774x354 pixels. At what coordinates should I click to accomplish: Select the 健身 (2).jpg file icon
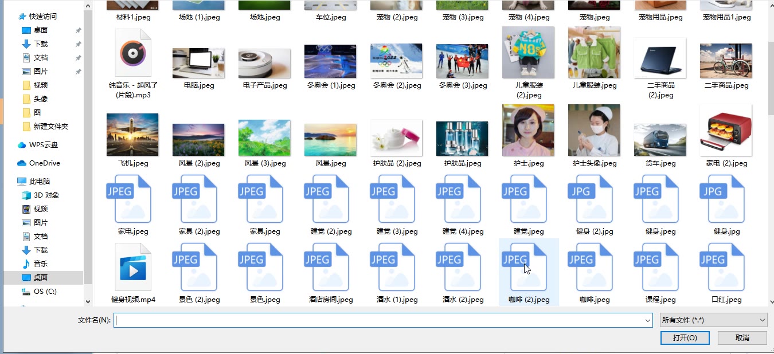point(591,198)
